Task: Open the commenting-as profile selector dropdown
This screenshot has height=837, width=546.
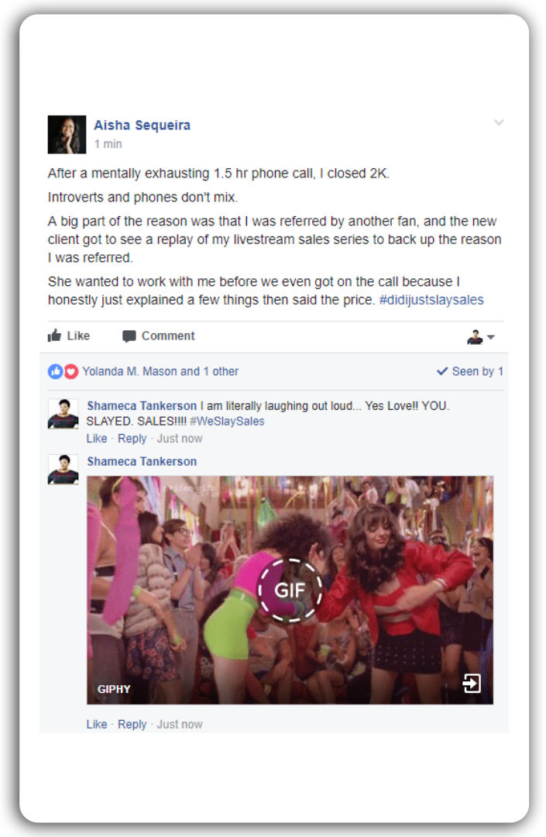Action: point(481,337)
